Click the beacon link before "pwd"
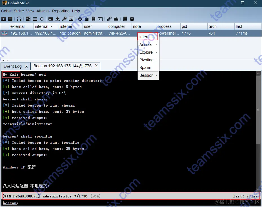Image resolution: width=262 pixels, height=207 pixels. click(x=27, y=75)
